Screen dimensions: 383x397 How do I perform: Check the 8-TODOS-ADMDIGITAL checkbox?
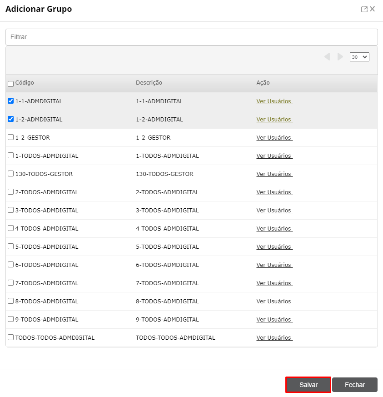(10, 301)
